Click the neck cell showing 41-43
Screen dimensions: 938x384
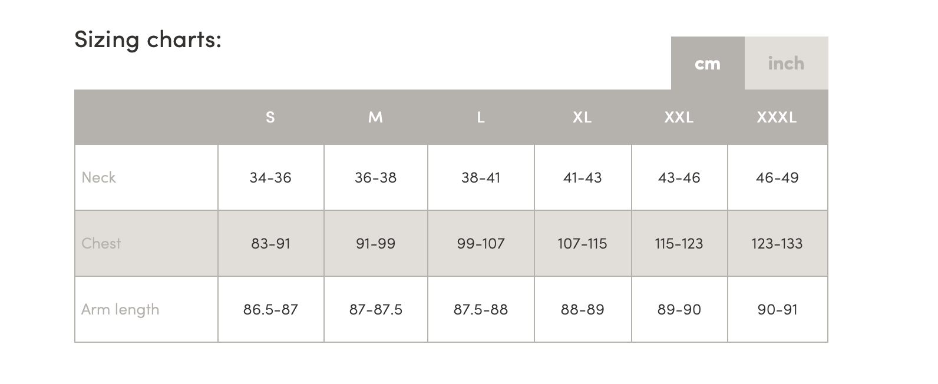pos(582,177)
